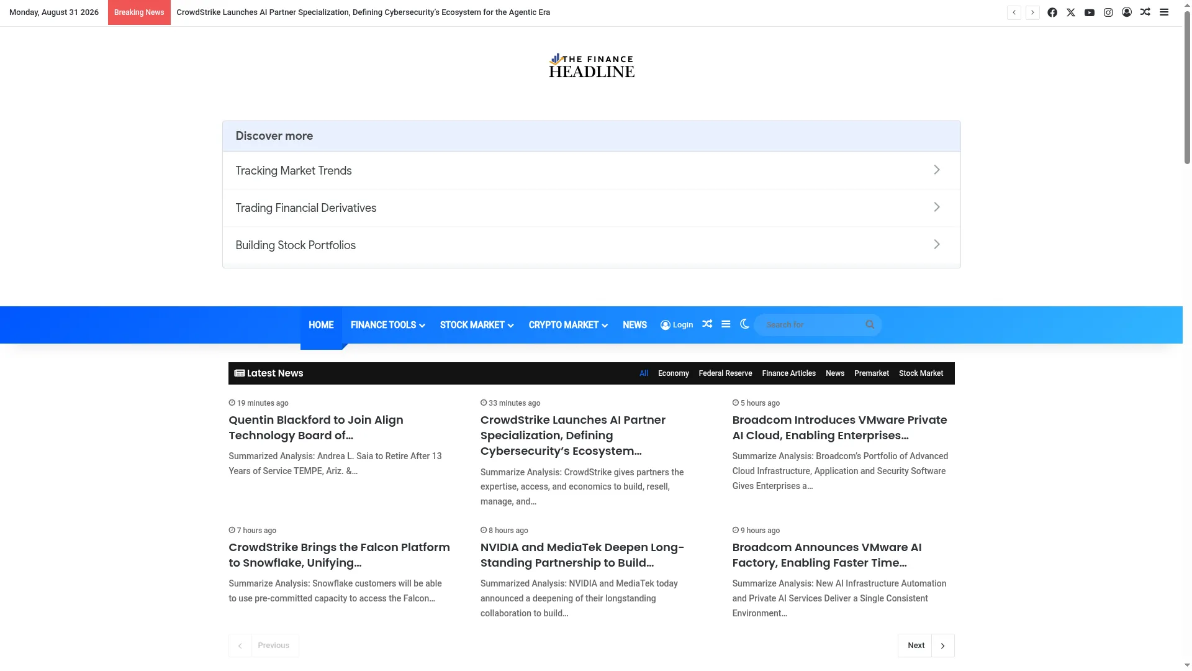
Task: Open Quentin Blackford Align Technology article
Action: pyautogui.click(x=316, y=427)
